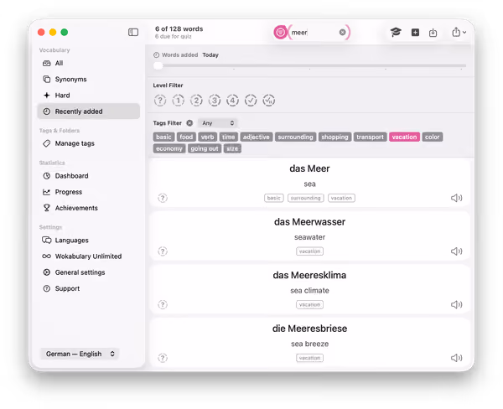Open Synonyms in sidebar
The width and height of the screenshot is (503, 409).
point(88,80)
